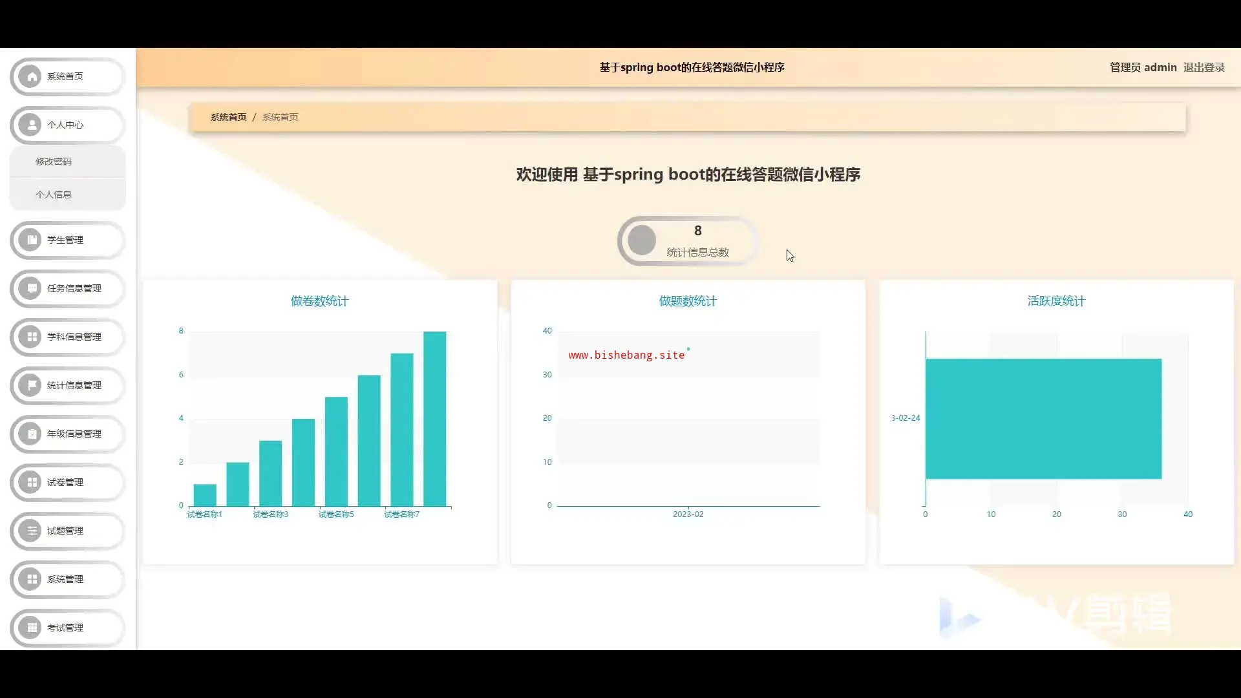Viewport: 1241px width, 698px height.
Task: Click the book icon beside 学生管理
Action: (x=31, y=240)
